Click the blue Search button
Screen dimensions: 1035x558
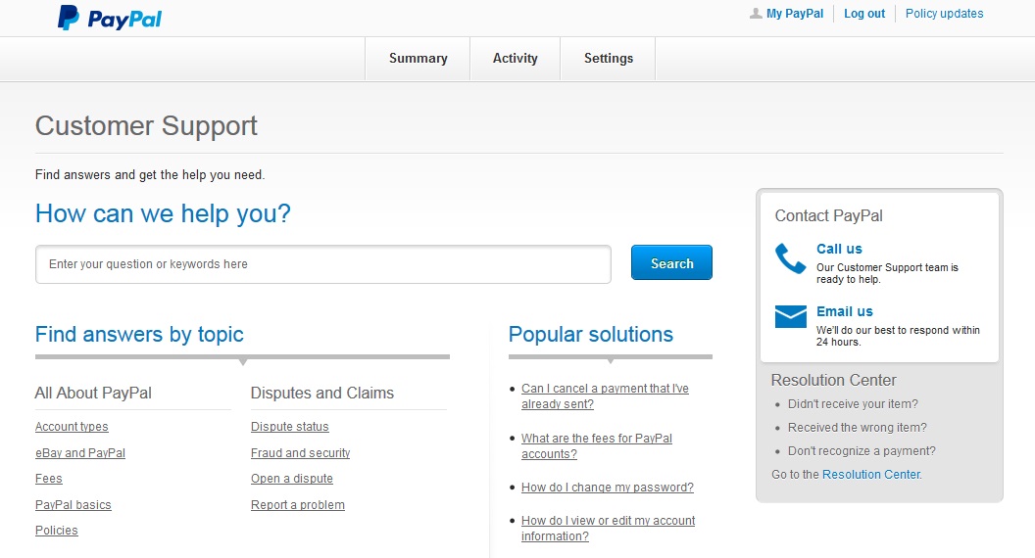click(x=671, y=263)
